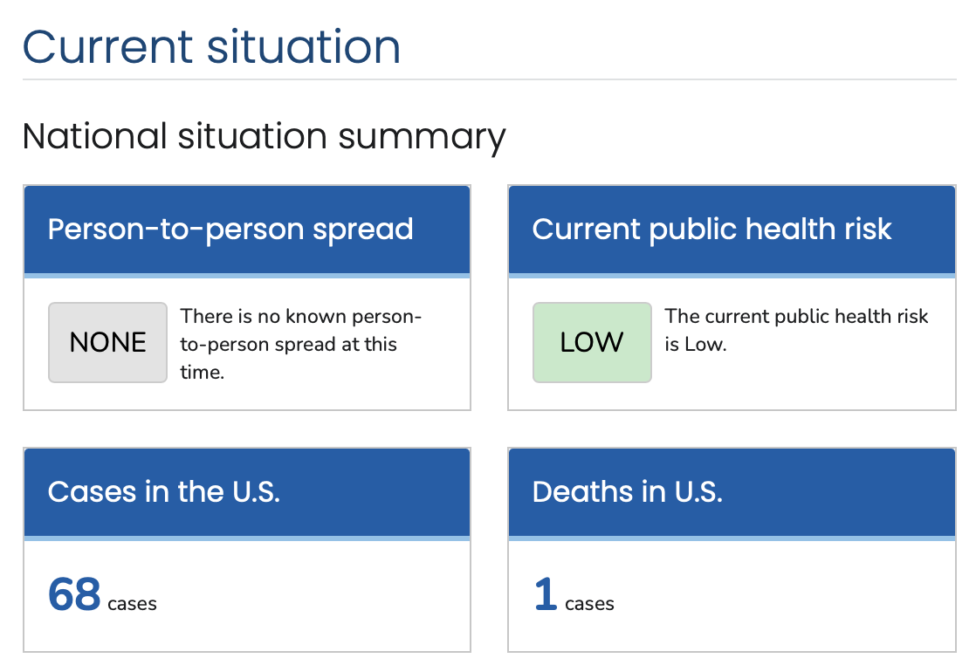This screenshot has height=672, width=976.
Task: Click the Current public health risk header
Action: point(732,230)
